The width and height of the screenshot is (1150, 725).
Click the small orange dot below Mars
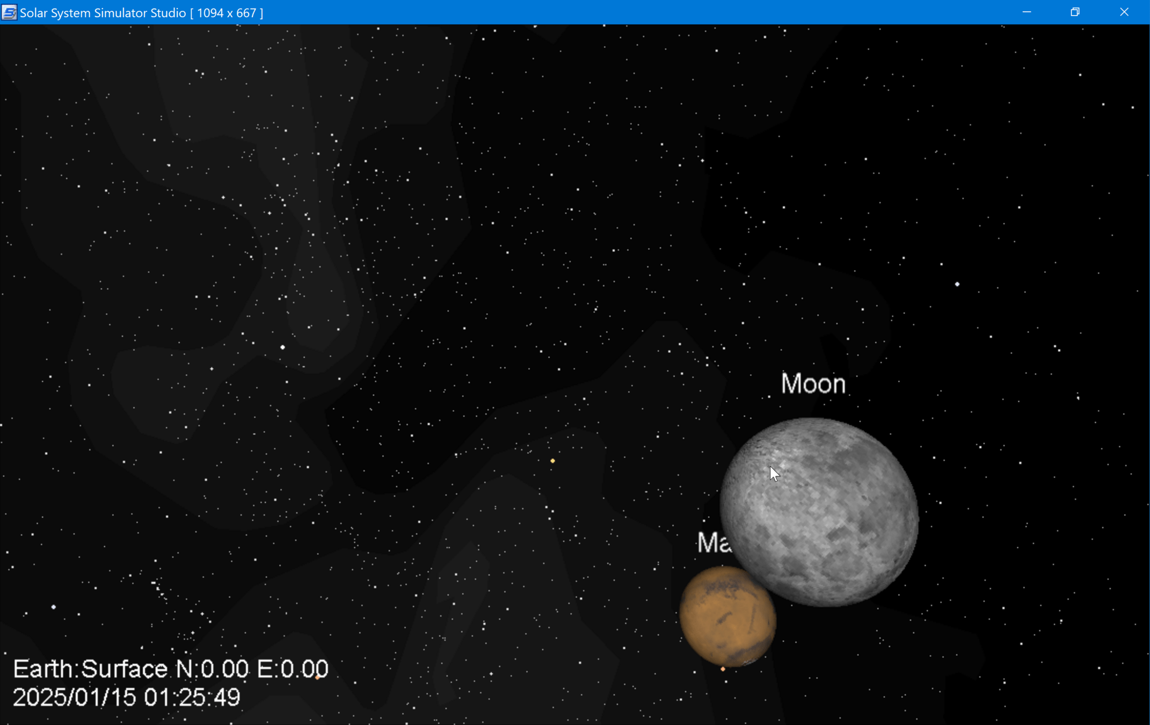pyautogui.click(x=723, y=669)
